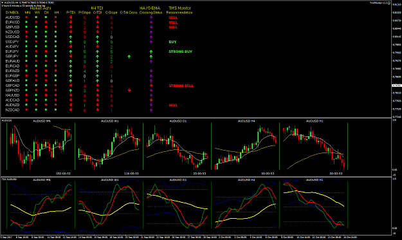
Task: Click the C-Tdi Cross column header
Action: 129,12
